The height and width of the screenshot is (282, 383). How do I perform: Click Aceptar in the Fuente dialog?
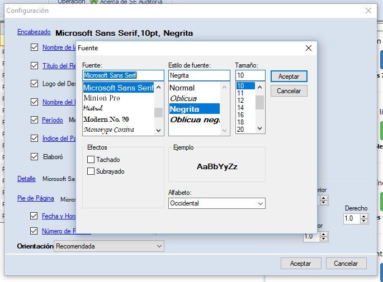pos(289,77)
